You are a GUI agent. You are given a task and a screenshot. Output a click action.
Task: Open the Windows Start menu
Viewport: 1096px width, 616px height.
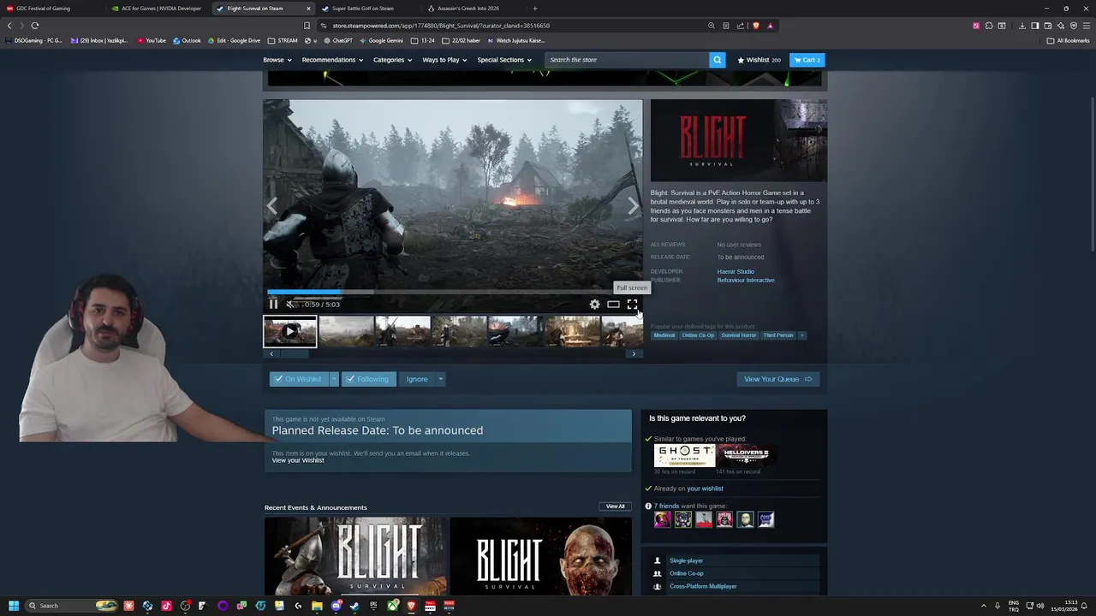coord(13,606)
